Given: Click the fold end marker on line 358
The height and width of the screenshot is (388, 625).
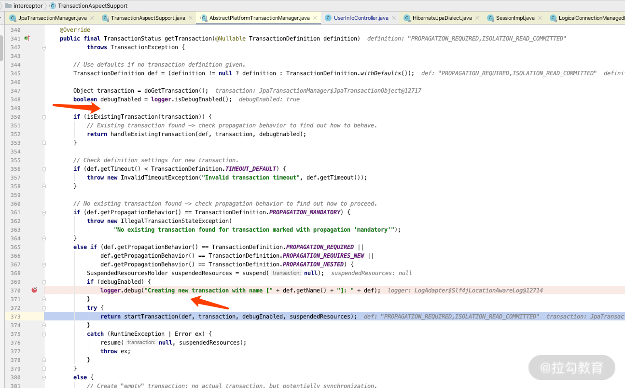Looking at the screenshot, I should [x=44, y=186].
